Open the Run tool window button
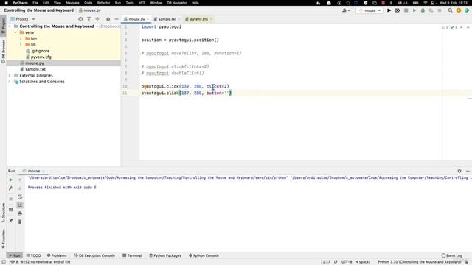Image resolution: width=472 pixels, height=265 pixels. (x=14, y=255)
